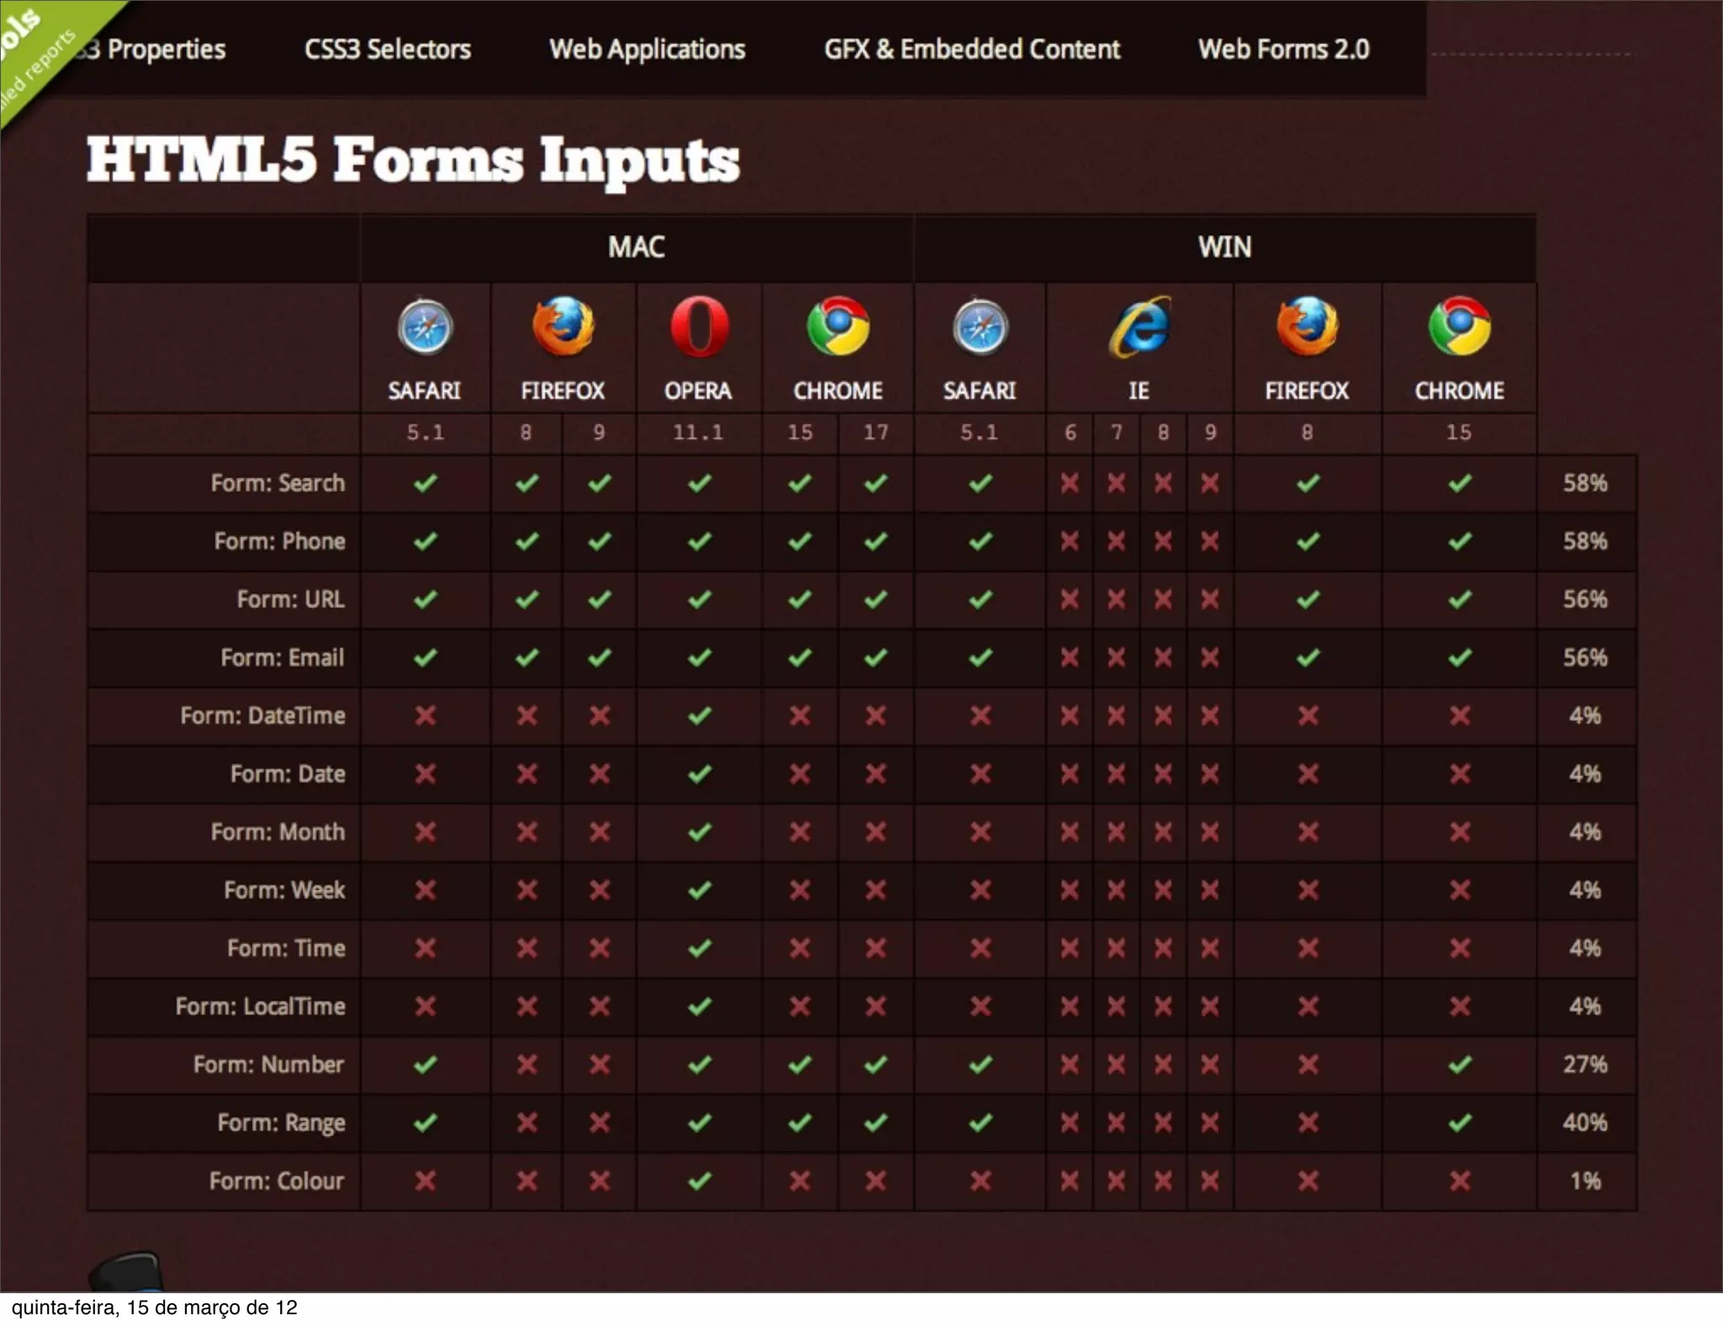Click the Mac Firefox browser icon
This screenshot has width=1723, height=1326.
(x=563, y=326)
